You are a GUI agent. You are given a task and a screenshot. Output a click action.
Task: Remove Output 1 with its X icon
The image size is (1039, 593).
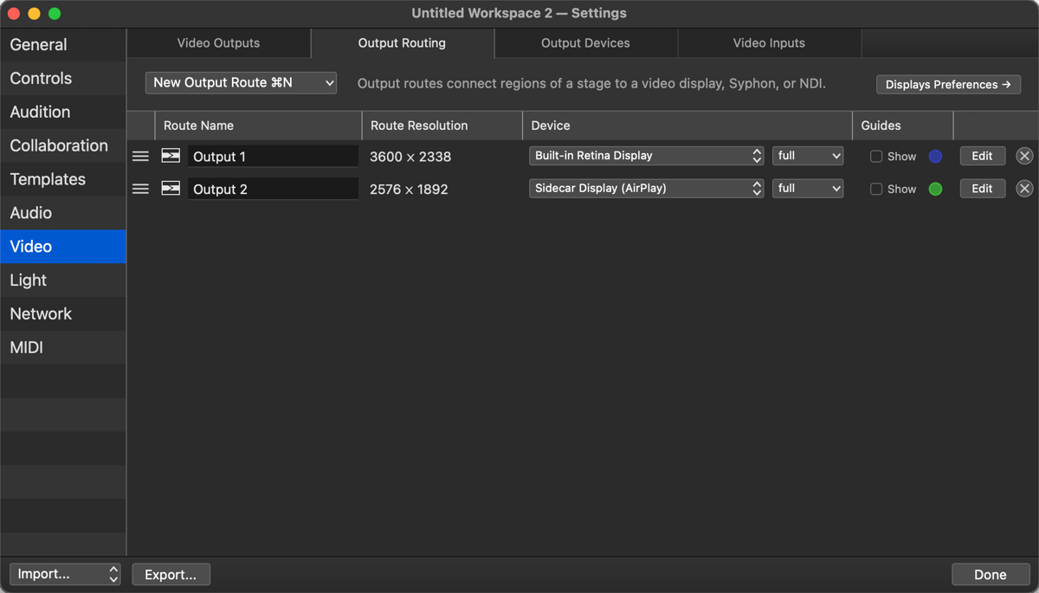[1024, 157]
